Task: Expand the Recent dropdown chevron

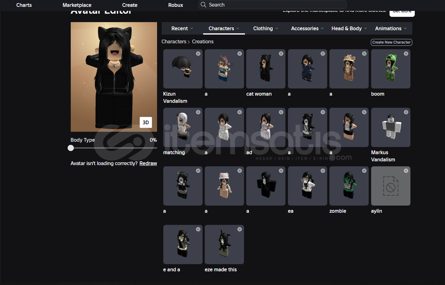Action: [x=192, y=28]
